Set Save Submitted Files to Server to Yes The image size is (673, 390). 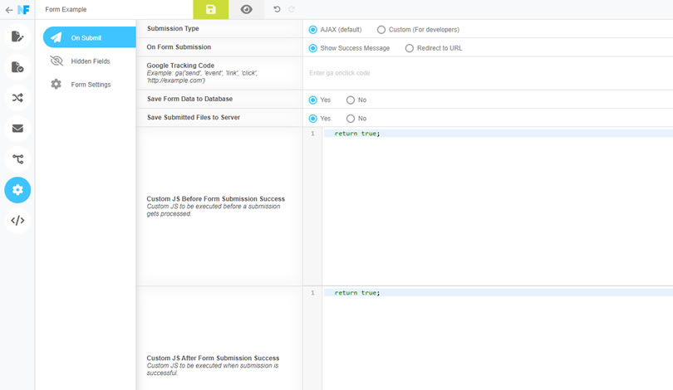[313, 119]
